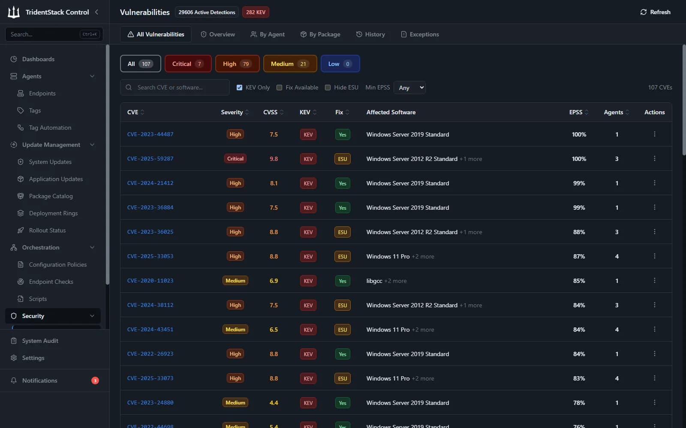Filter by High severity
The width and height of the screenshot is (686, 428).
point(237,64)
